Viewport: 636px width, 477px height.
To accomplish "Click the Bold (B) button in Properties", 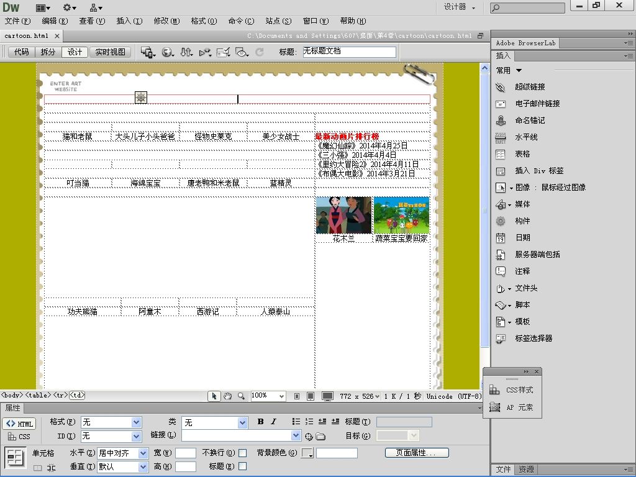I will [x=260, y=422].
